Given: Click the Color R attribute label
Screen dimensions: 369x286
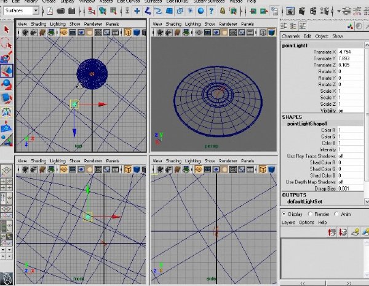Looking at the screenshot, I should pos(328,130).
